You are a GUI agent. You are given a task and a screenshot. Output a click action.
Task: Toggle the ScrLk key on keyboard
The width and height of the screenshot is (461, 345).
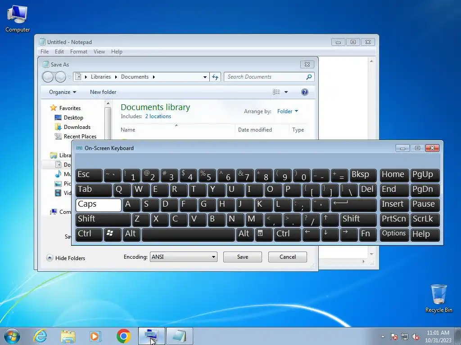point(425,219)
